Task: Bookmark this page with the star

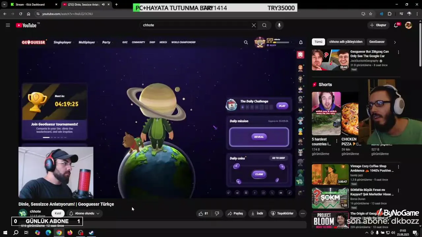Action: [x=371, y=14]
